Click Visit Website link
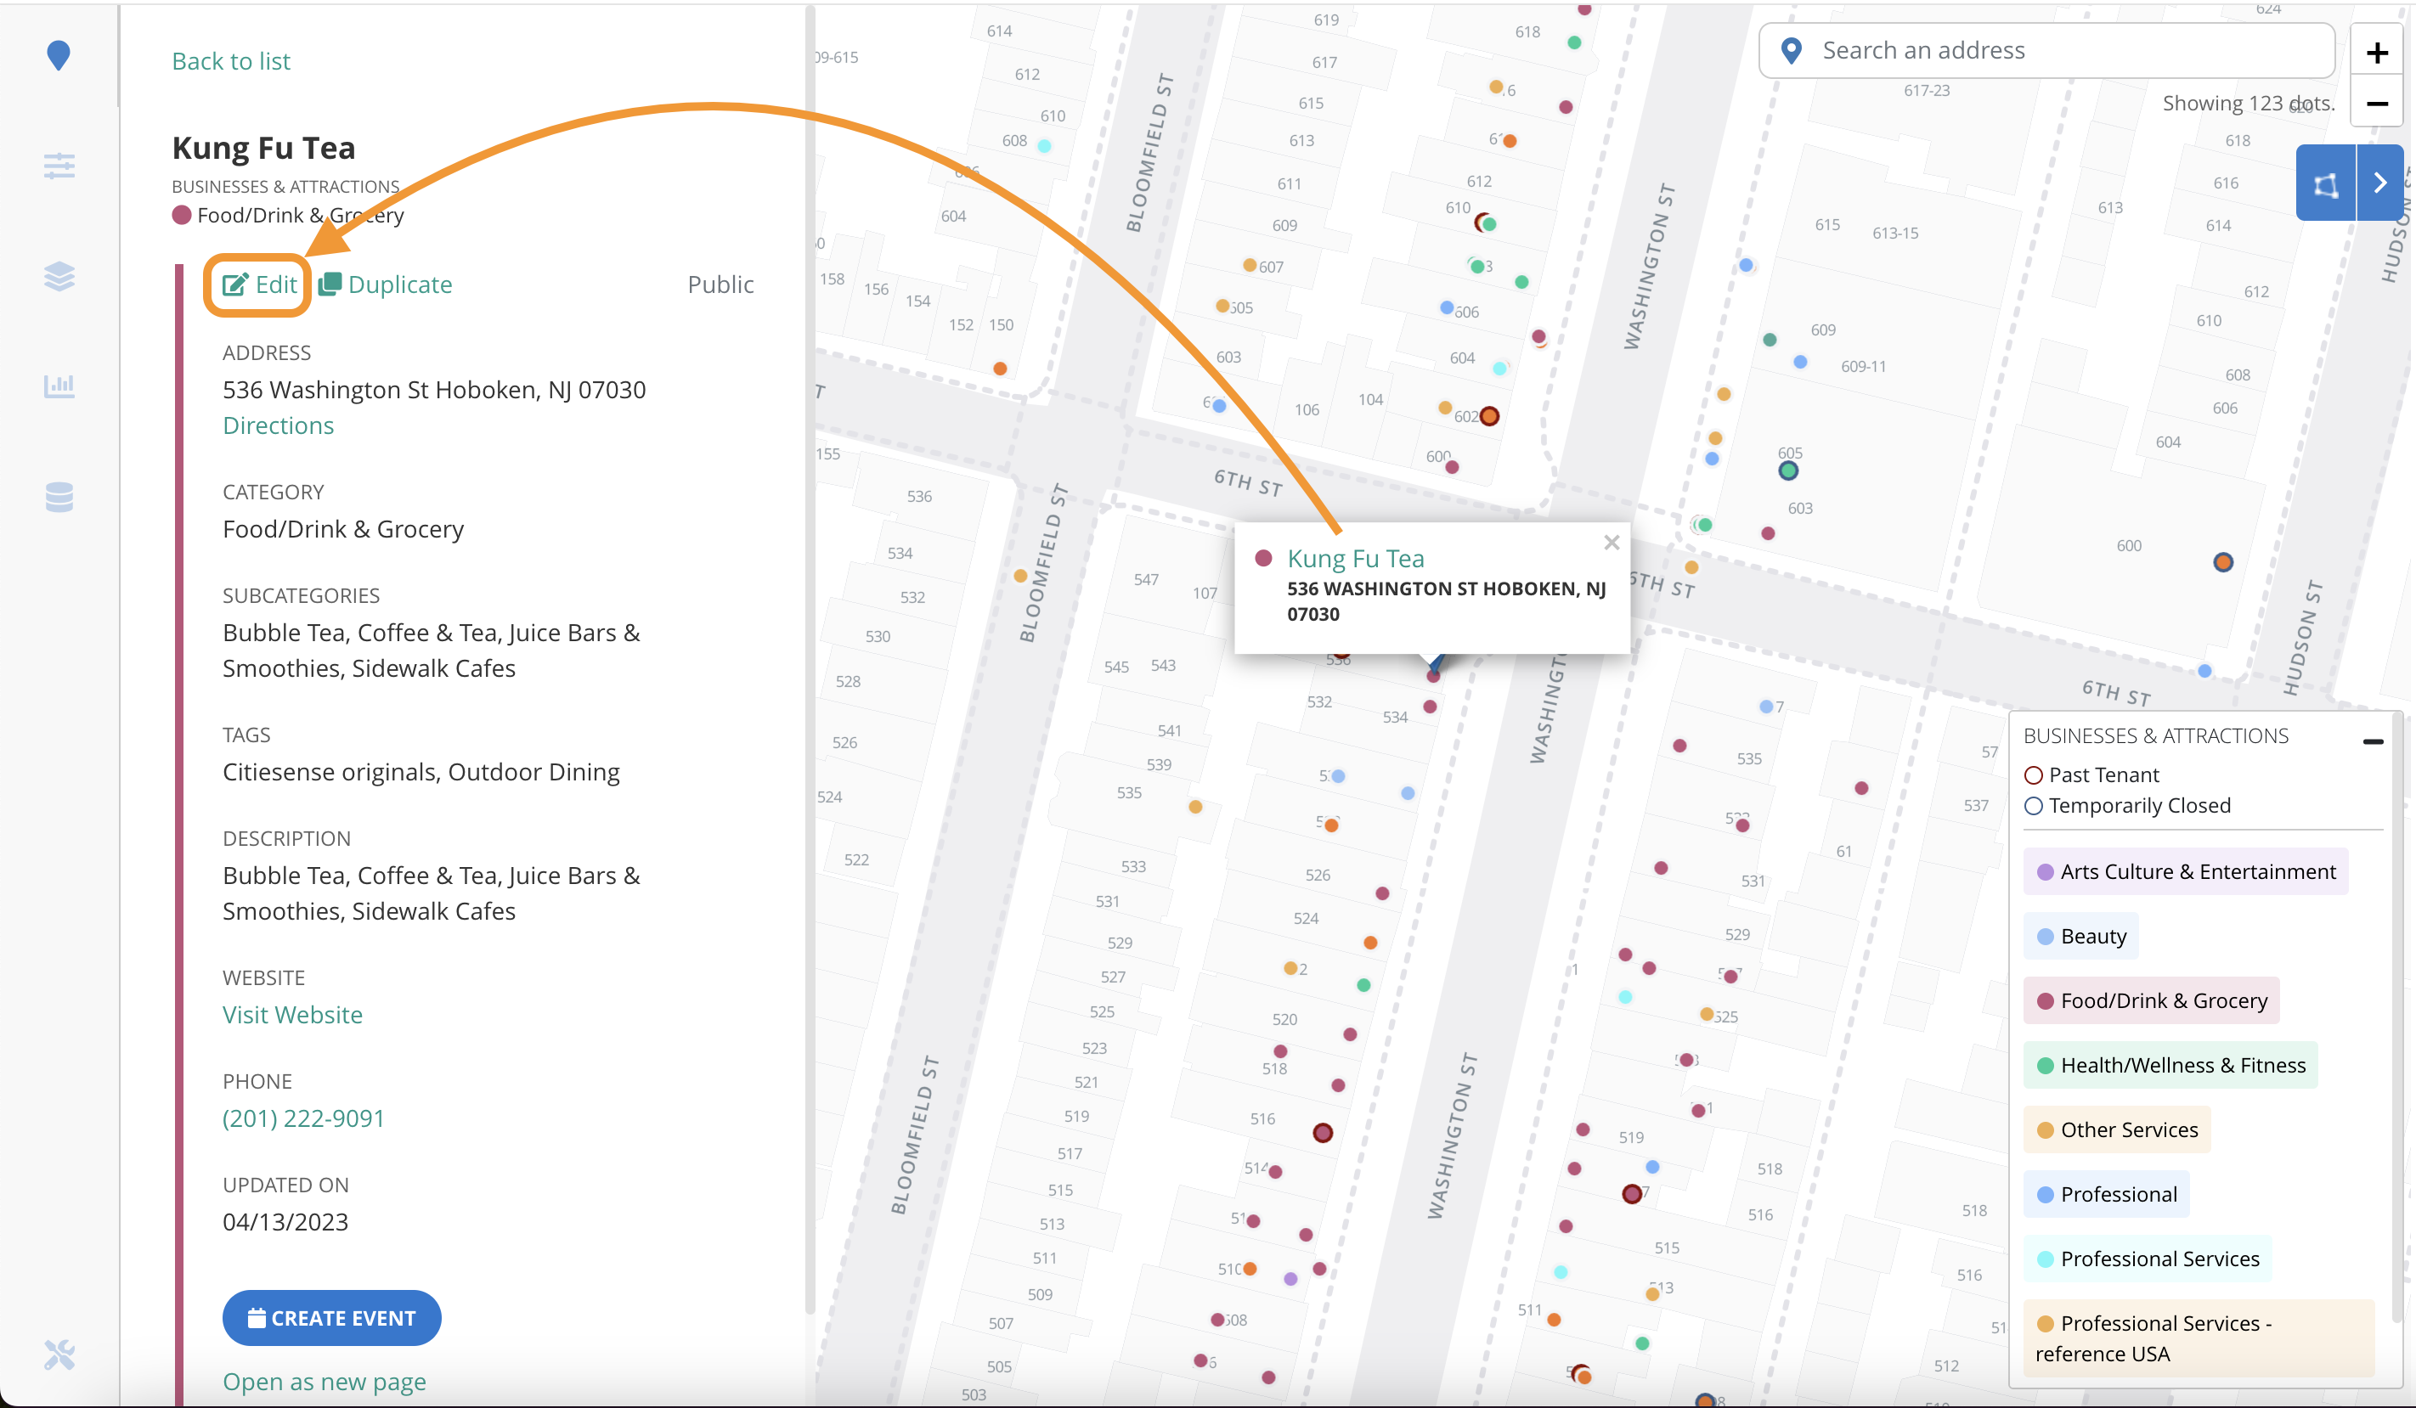This screenshot has width=2416, height=1408. pos(292,1015)
